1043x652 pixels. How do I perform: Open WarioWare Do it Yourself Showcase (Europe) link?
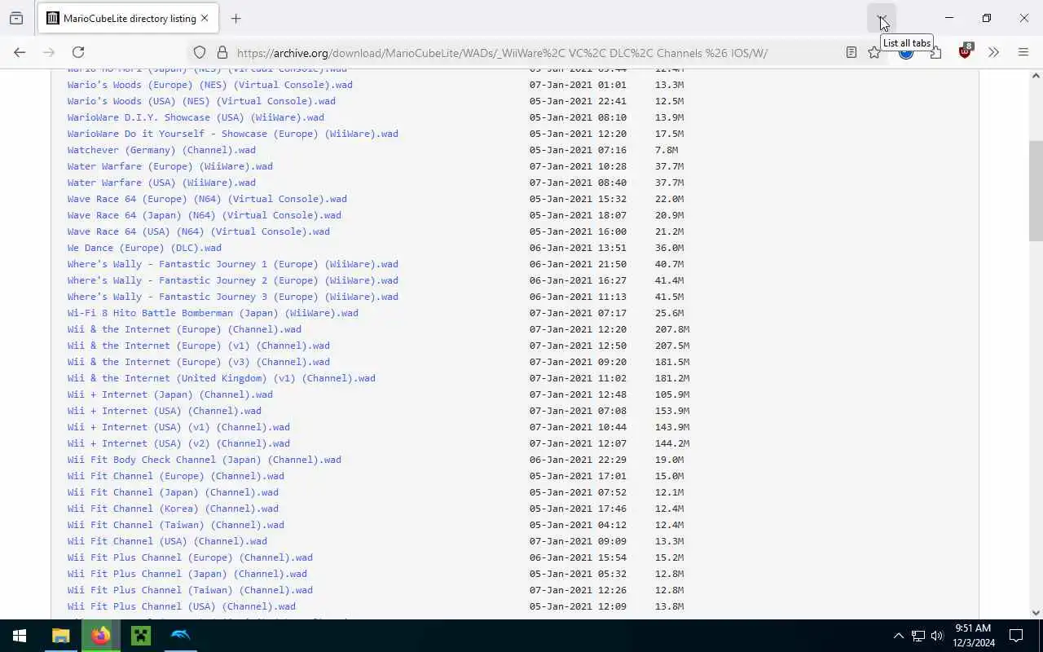[233, 134]
